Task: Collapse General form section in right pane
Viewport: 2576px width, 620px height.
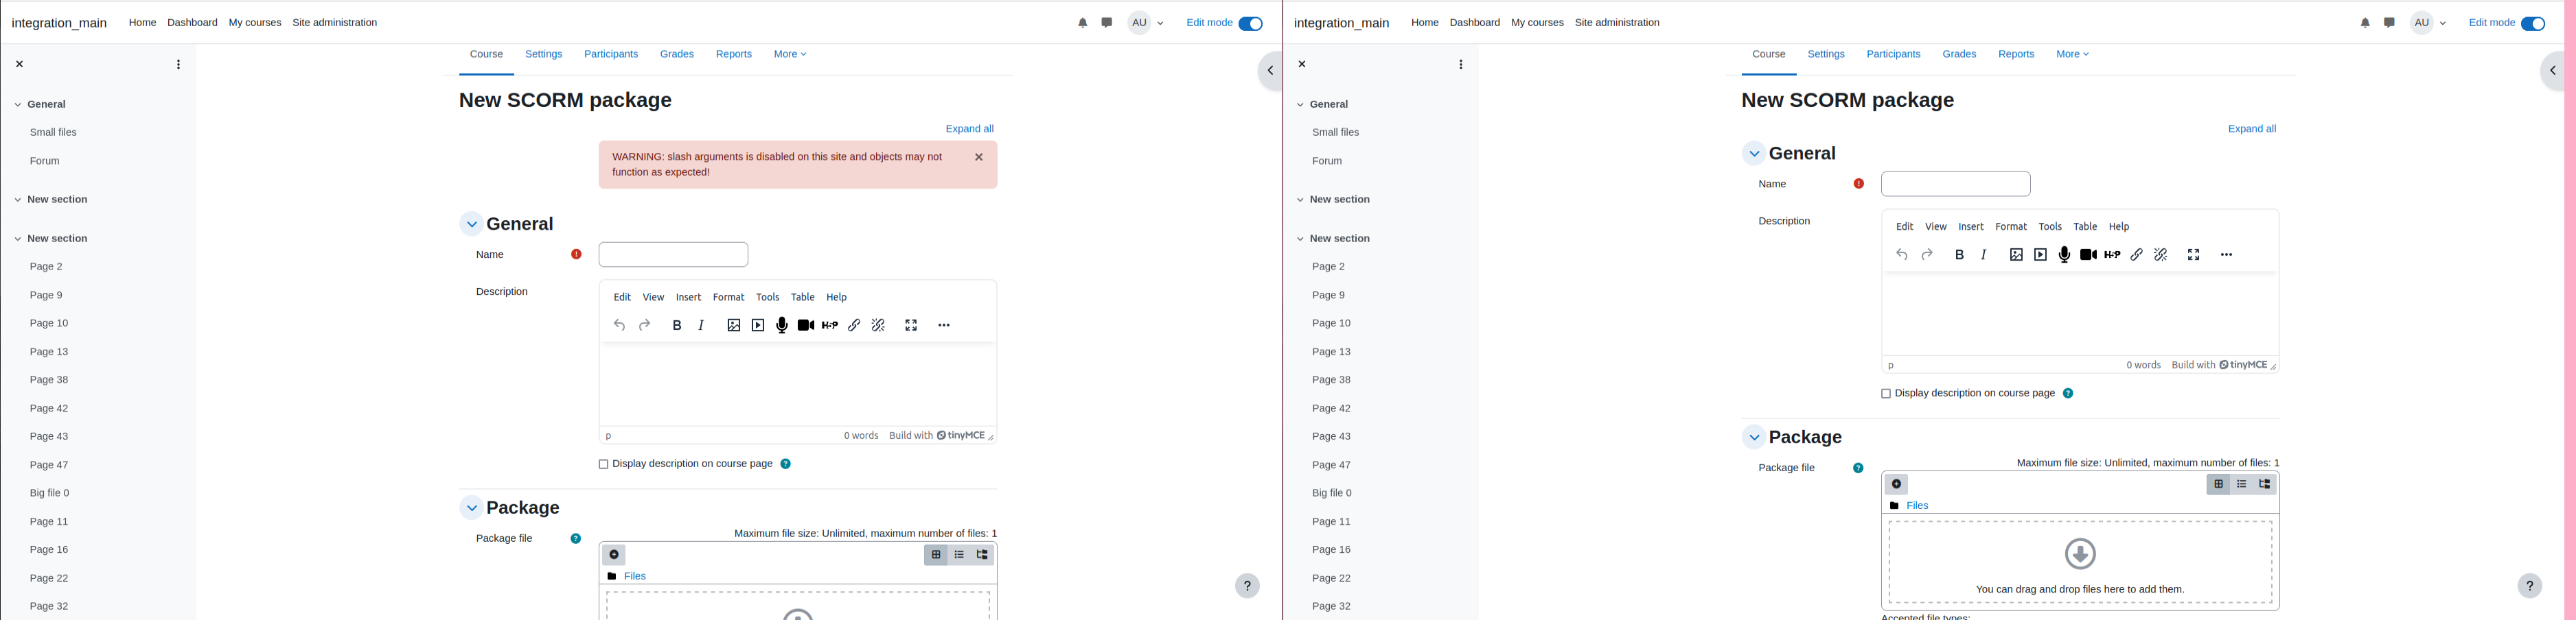Action: pos(1754,154)
